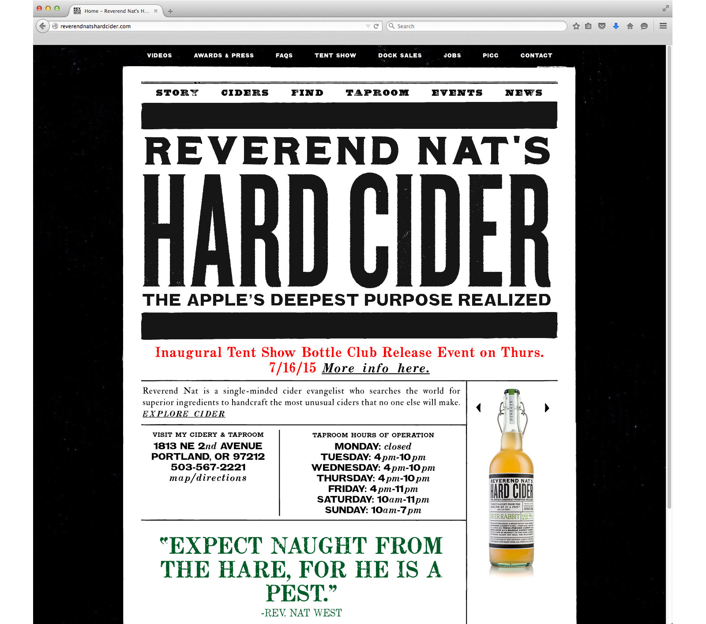Open the PICC navigation link
This screenshot has width=706, height=624.
click(x=491, y=56)
